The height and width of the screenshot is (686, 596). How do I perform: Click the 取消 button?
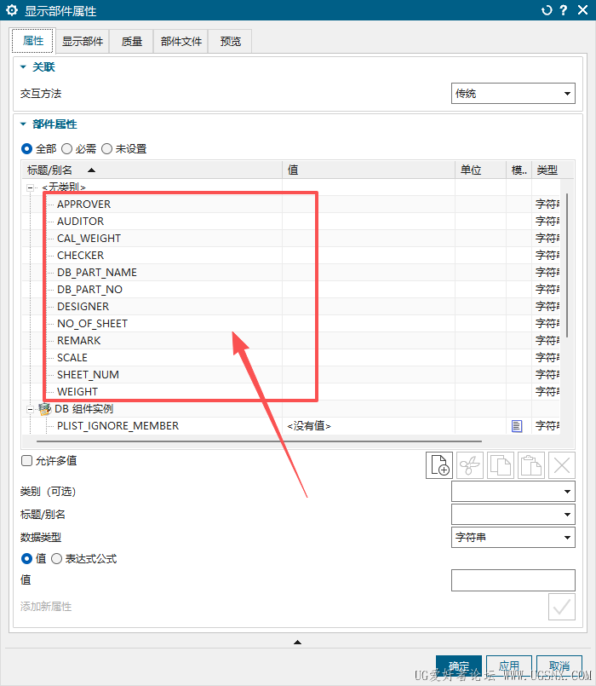[559, 666]
